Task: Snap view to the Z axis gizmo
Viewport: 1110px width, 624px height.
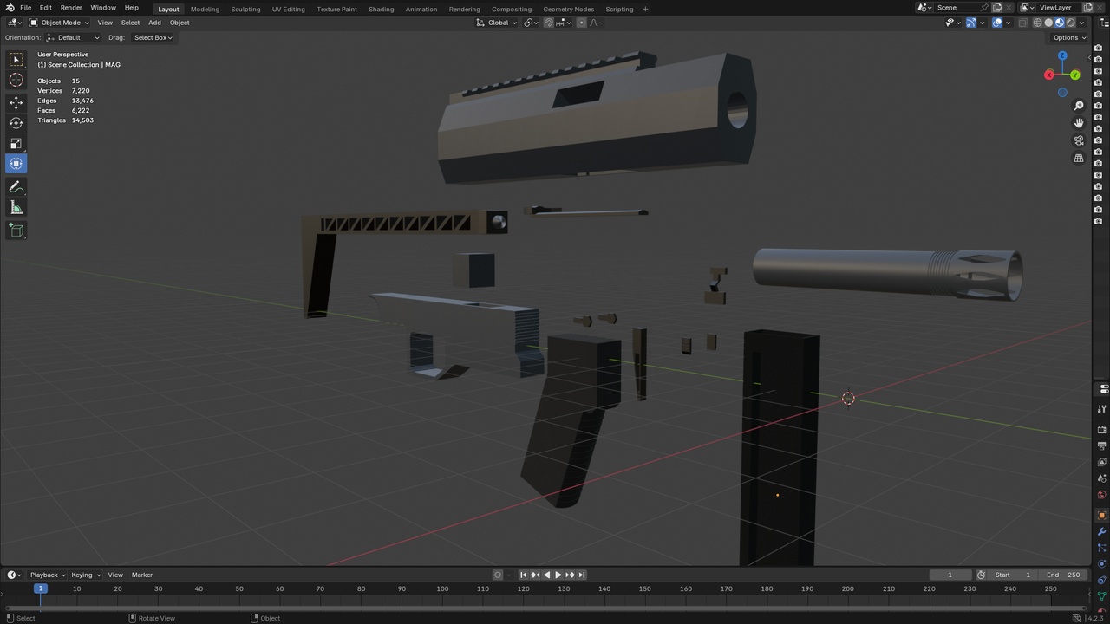Action: point(1062,55)
